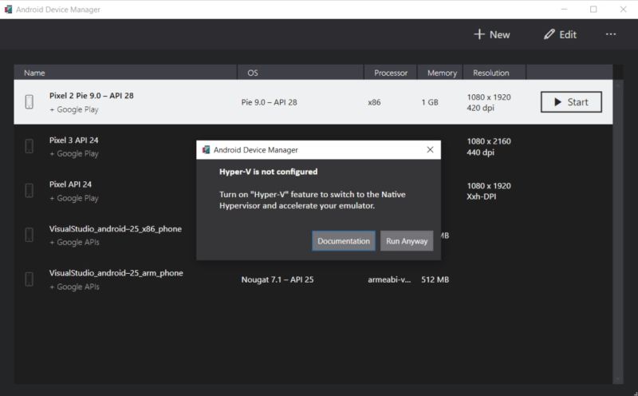Image resolution: width=638 pixels, height=396 pixels.
Task: Sort by the Memory column header
Action: pos(440,73)
